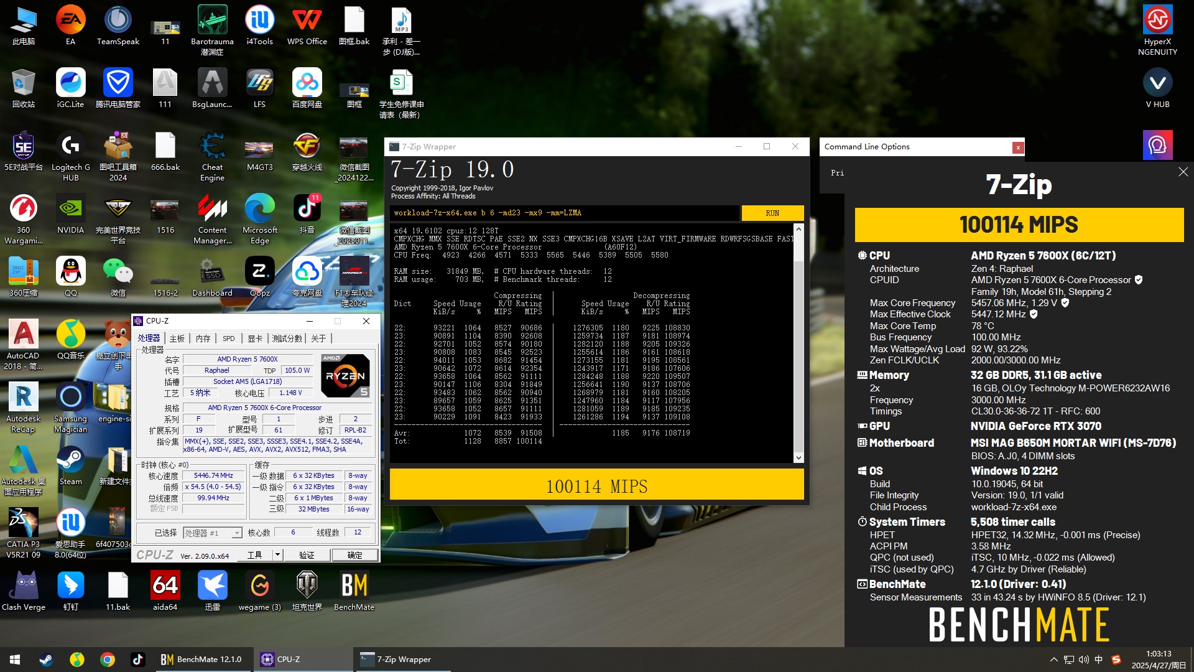Open the TeamSpeak desktop icon

118,26
